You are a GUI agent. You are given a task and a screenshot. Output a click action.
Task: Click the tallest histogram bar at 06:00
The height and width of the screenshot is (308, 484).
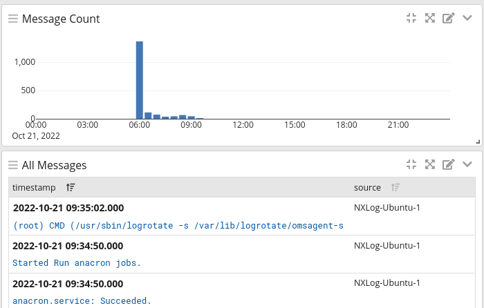pos(140,79)
